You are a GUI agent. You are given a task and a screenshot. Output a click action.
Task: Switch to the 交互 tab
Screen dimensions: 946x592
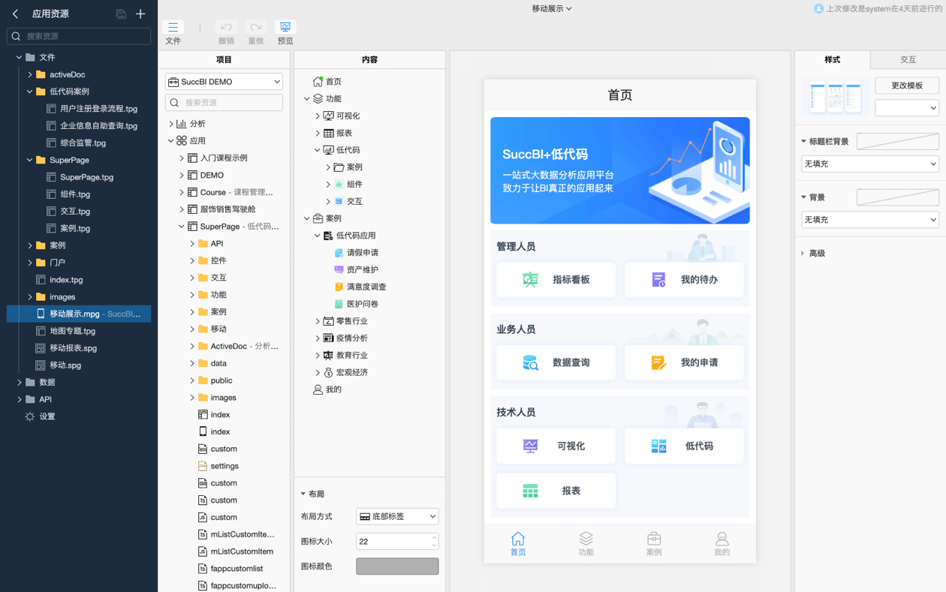pos(908,60)
